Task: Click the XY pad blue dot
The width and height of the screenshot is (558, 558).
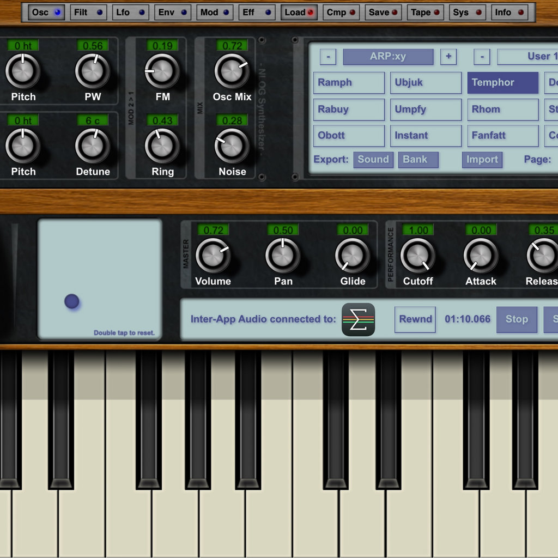Action: [72, 301]
